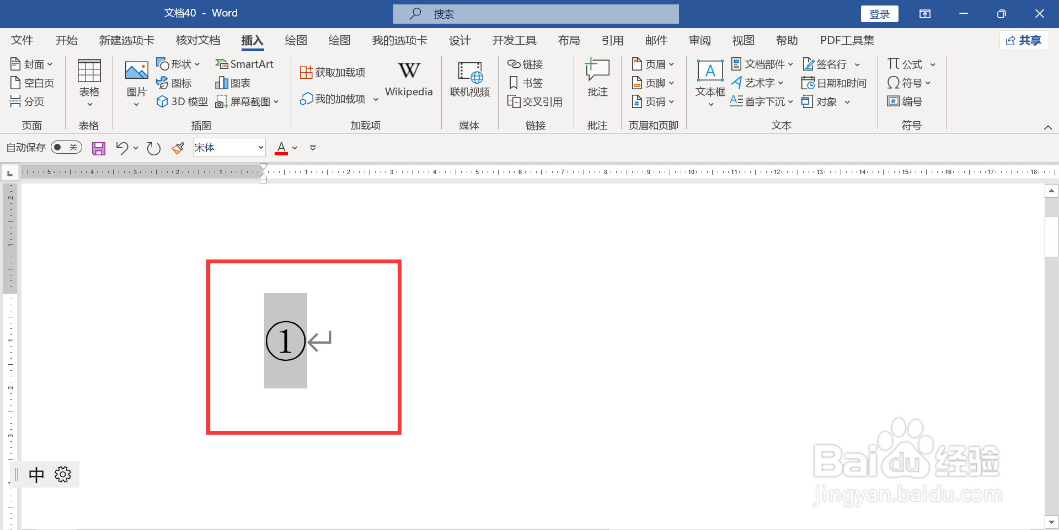
Task: Switch to the Home (开始) tab
Action: [67, 40]
